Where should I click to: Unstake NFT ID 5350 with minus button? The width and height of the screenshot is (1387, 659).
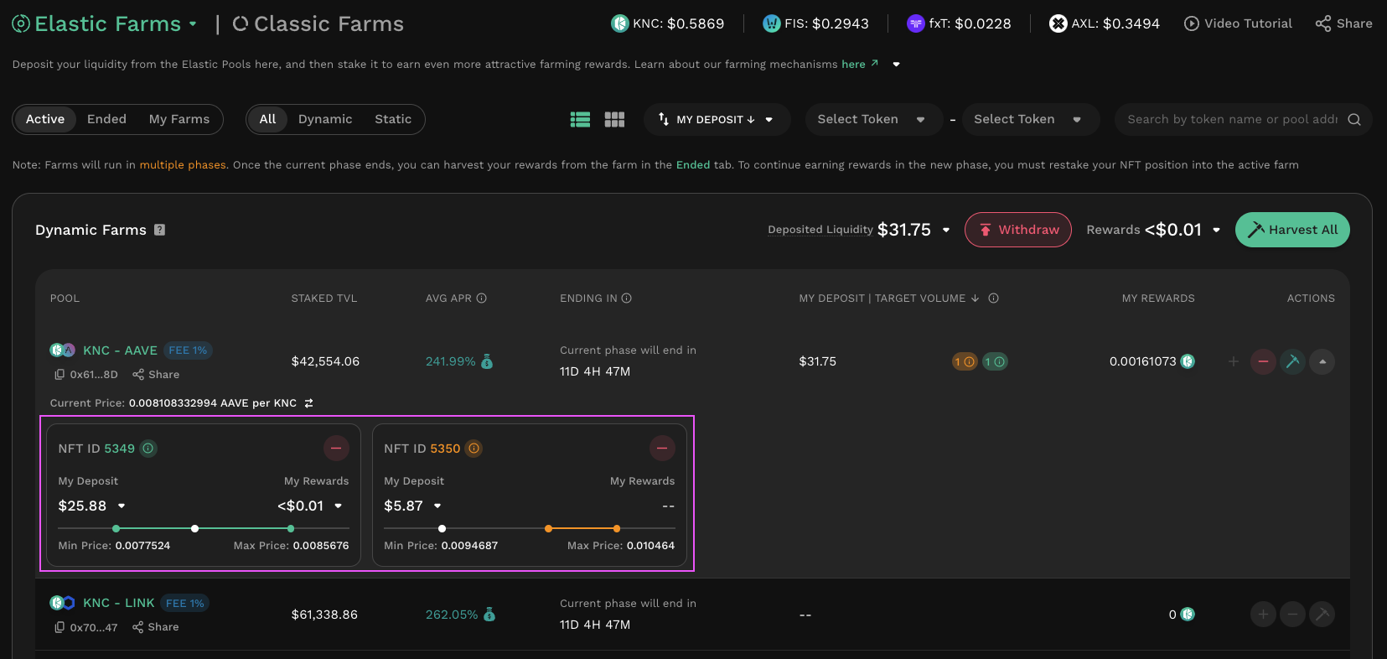pyautogui.click(x=662, y=449)
